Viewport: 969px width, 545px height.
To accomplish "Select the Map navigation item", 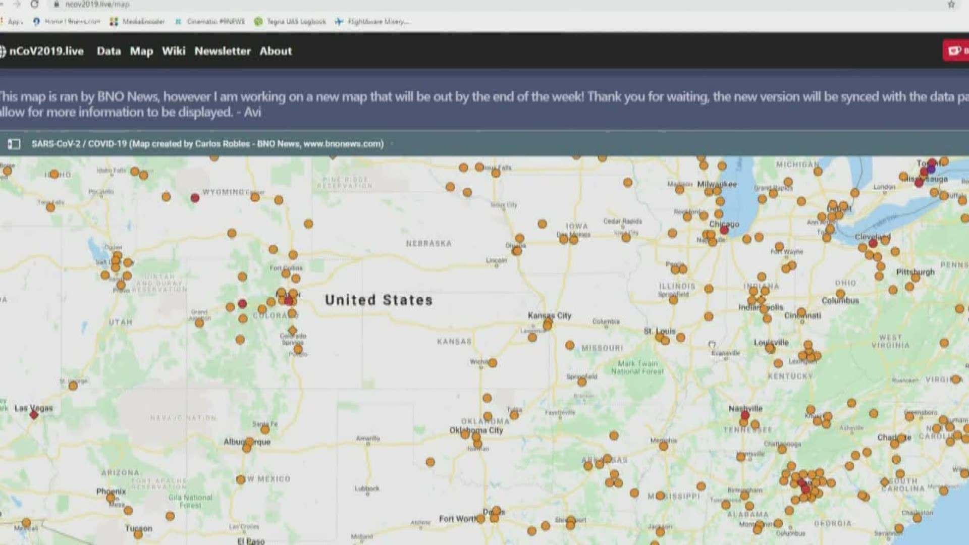I will pos(141,51).
